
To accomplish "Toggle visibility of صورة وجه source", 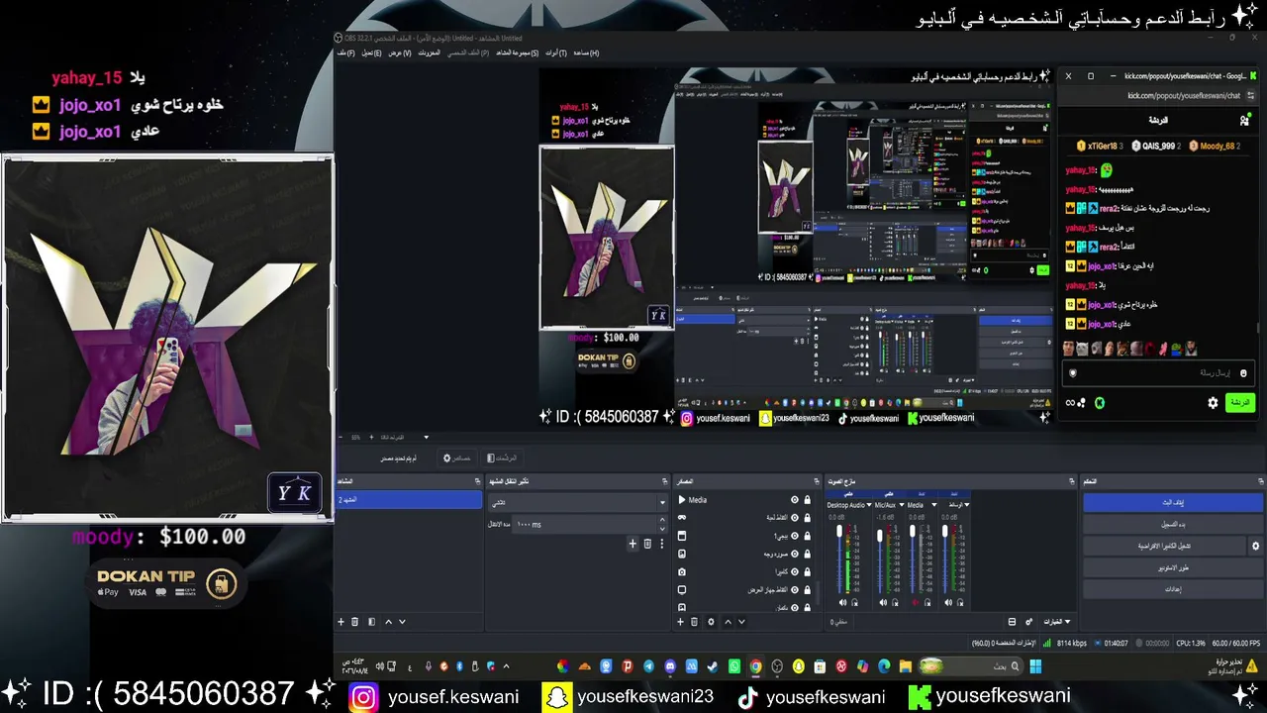I will pyautogui.click(x=794, y=554).
